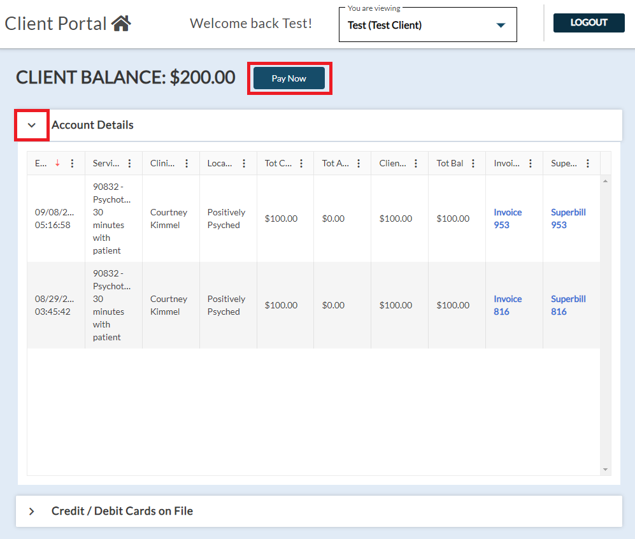Viewport: 635px width, 539px height.
Task: Open the Service column three-dot menu
Action: 129,164
